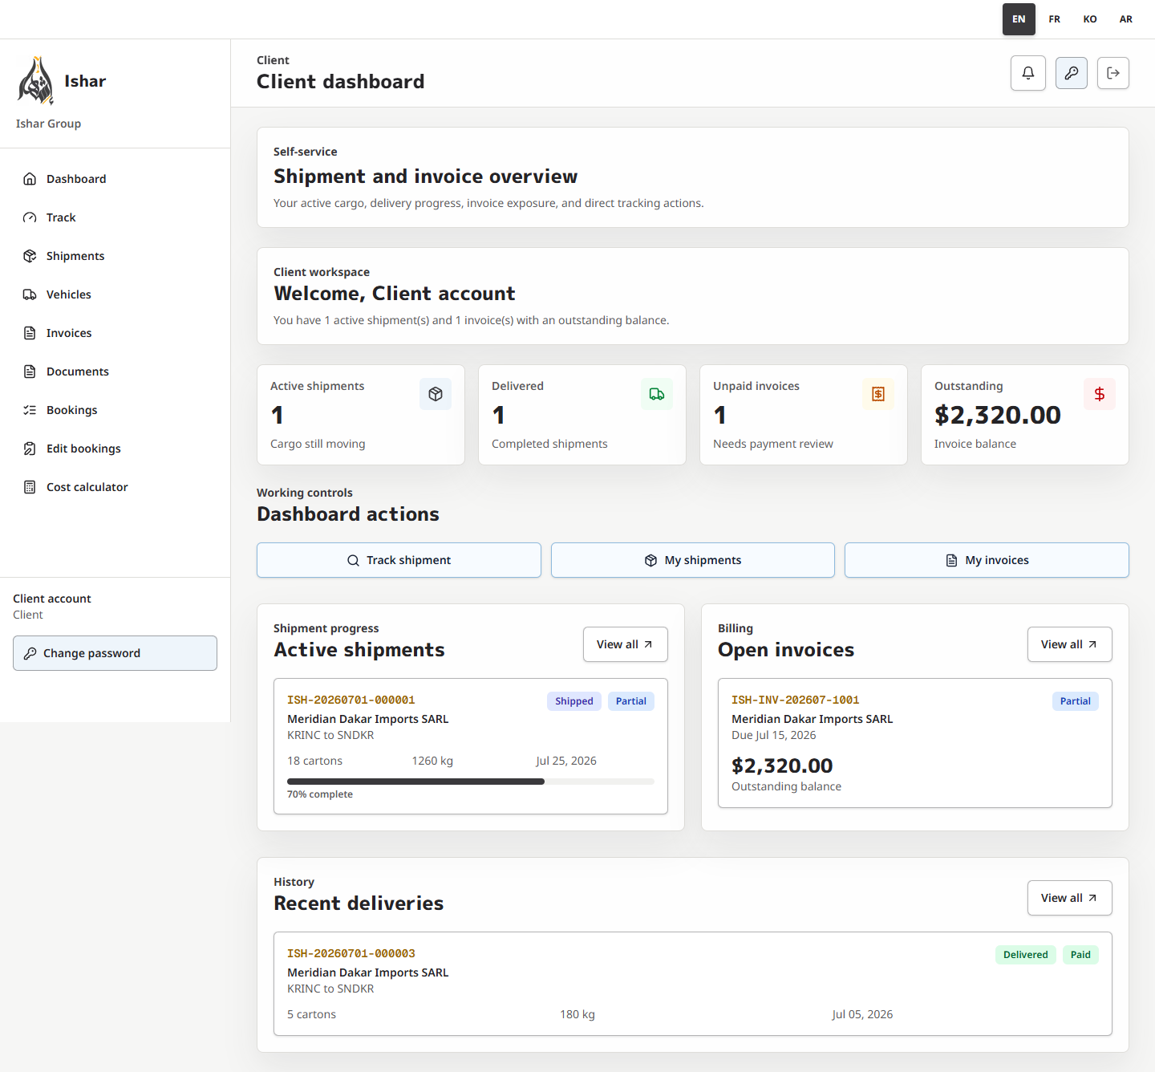Click the '1260 kg' weight value
Viewport: 1155px width, 1072px height.
coord(432,761)
